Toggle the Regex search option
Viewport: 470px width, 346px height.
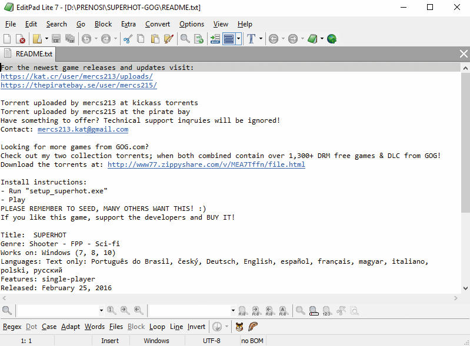tap(12, 327)
